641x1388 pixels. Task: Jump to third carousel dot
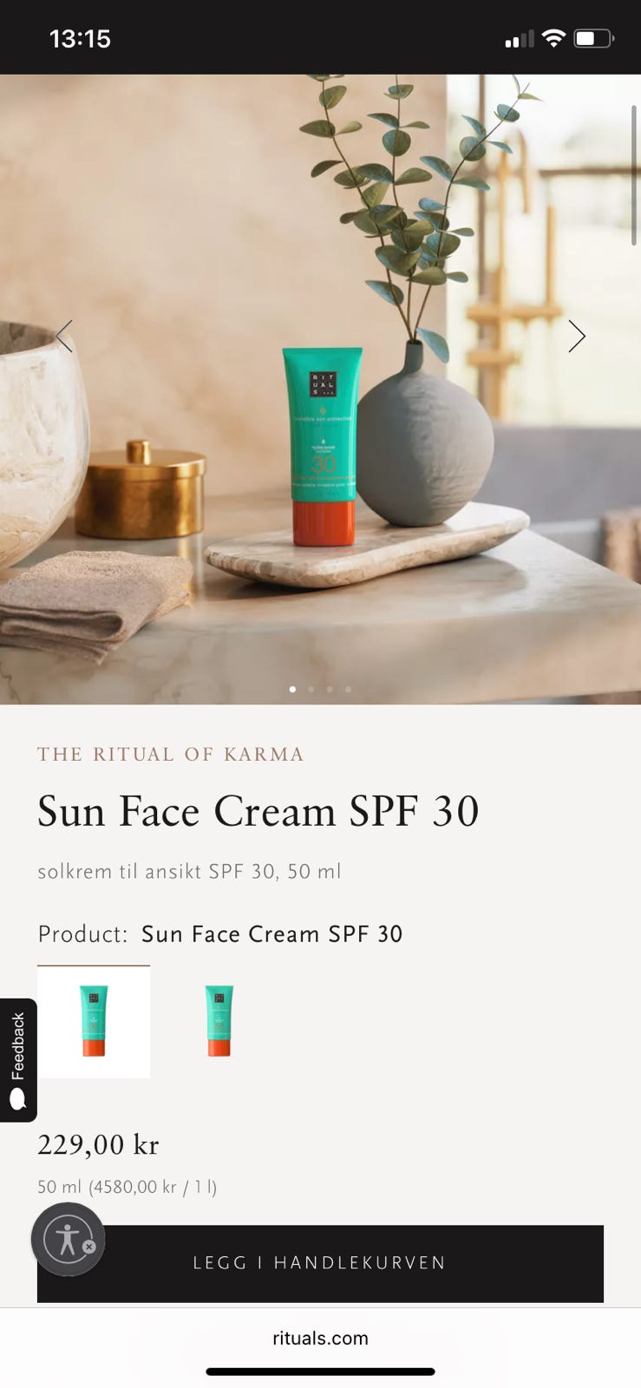[x=330, y=689]
